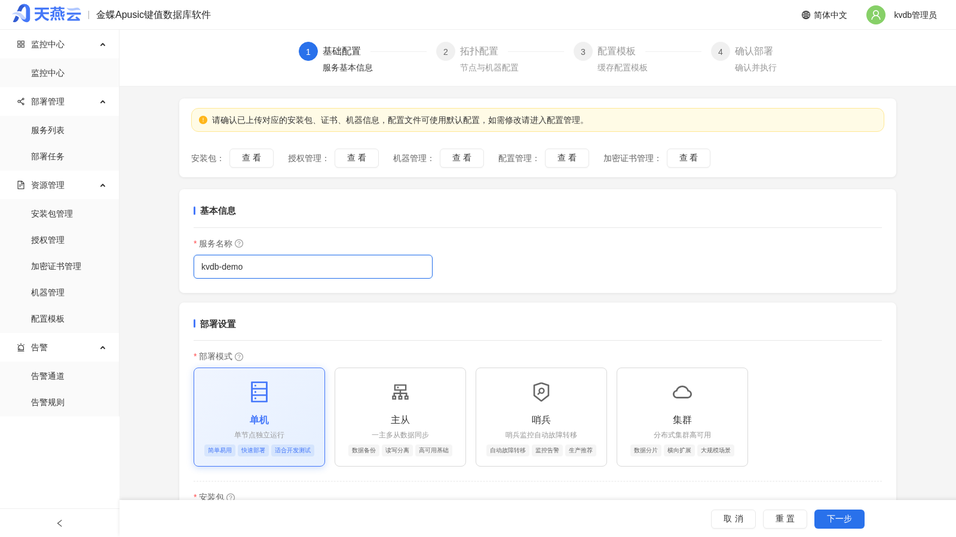The width and height of the screenshot is (956, 537).
Task: Click the 哨兵 shield icon
Action: tap(541, 392)
